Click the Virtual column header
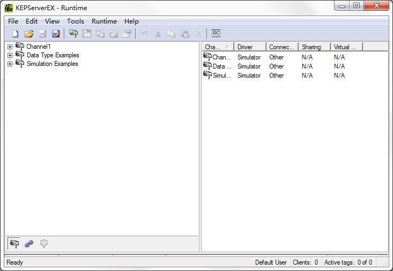 [x=345, y=47]
